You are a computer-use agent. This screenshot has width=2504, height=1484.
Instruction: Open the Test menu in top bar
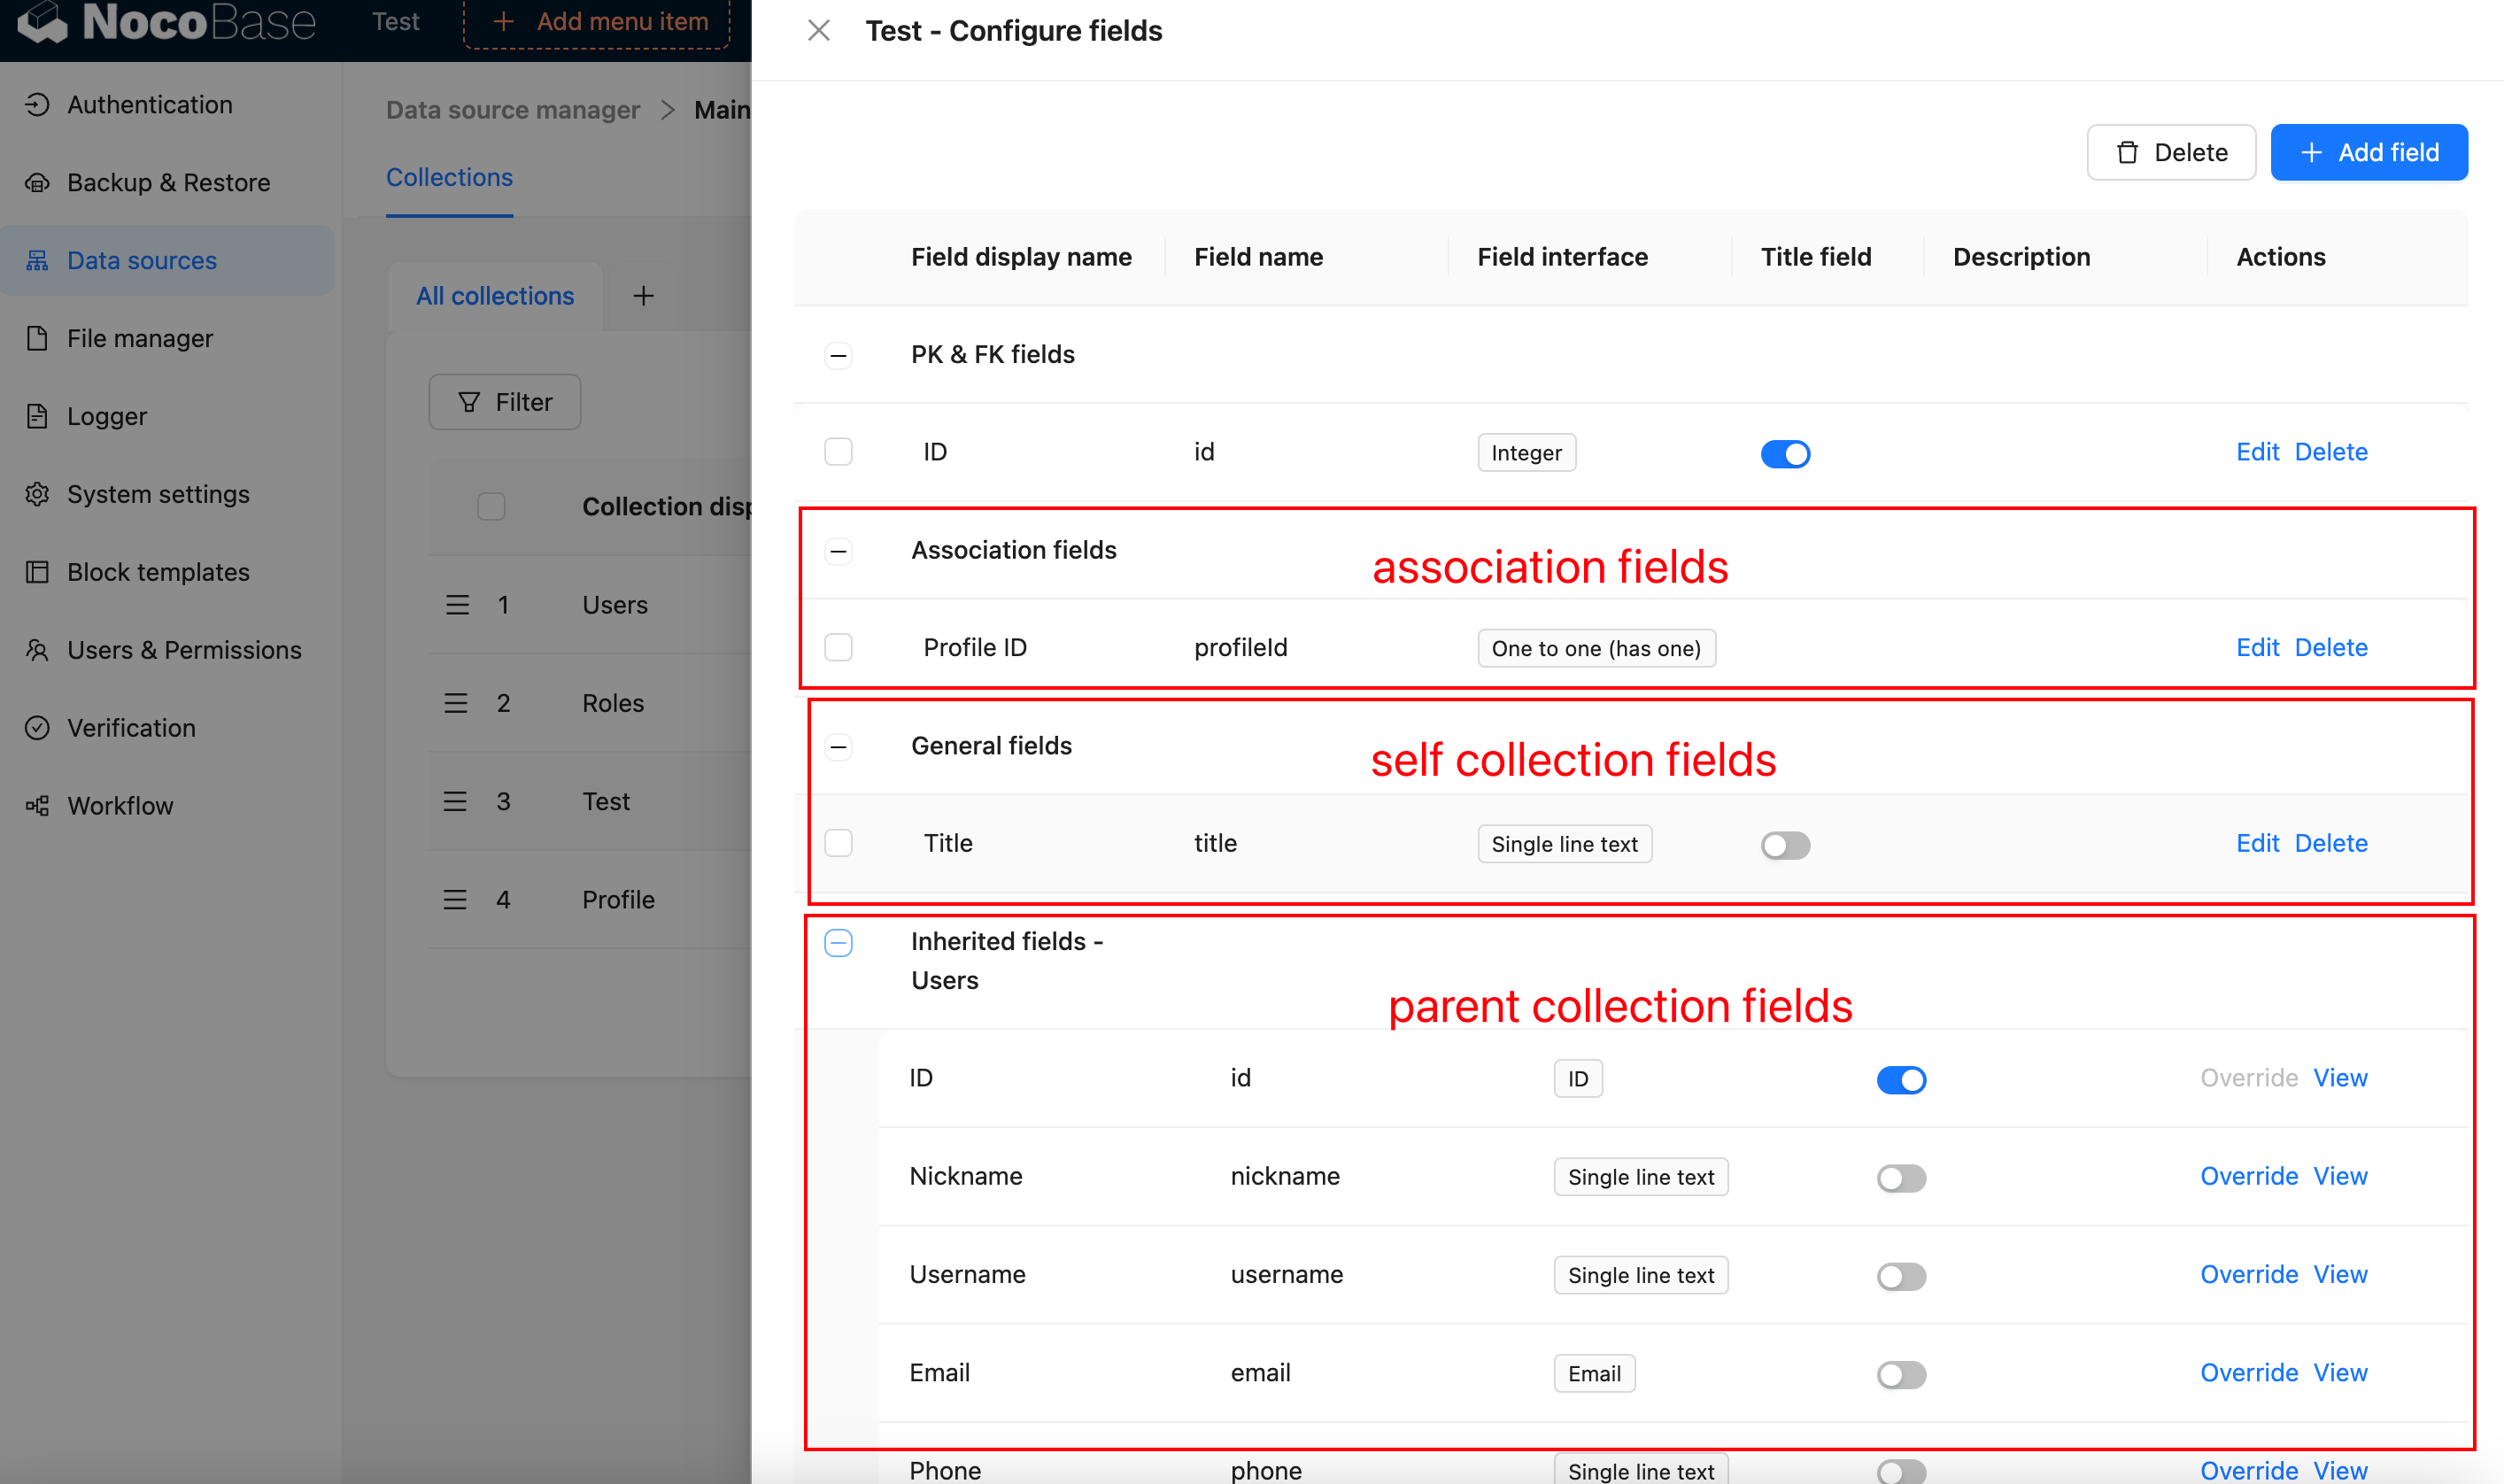pos(396,21)
